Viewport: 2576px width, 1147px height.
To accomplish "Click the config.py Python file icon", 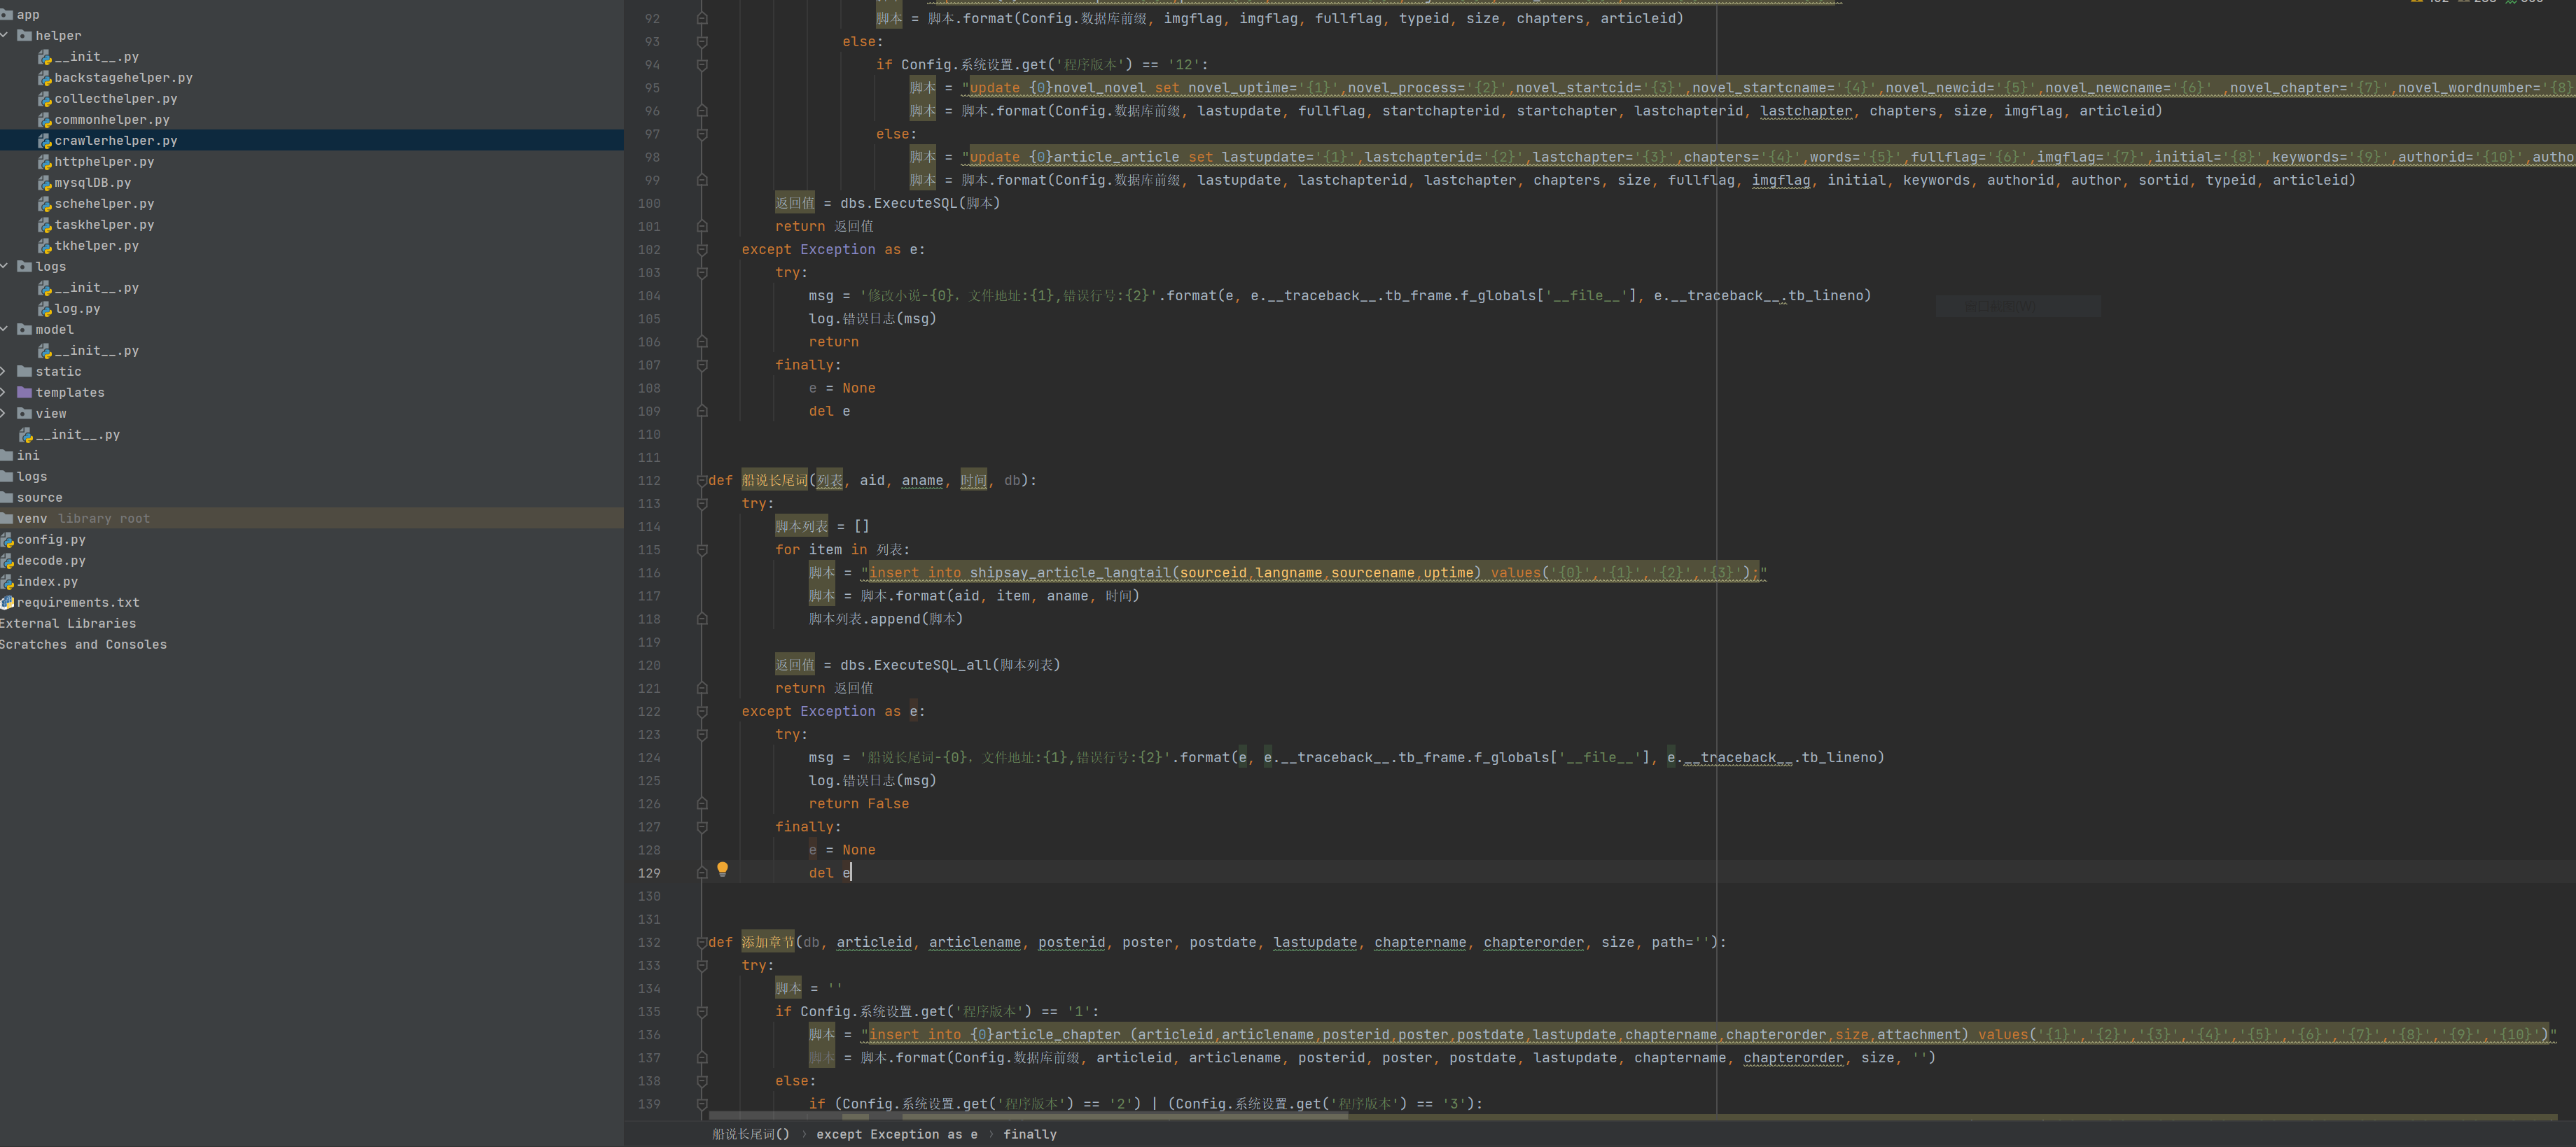I will [x=7, y=540].
